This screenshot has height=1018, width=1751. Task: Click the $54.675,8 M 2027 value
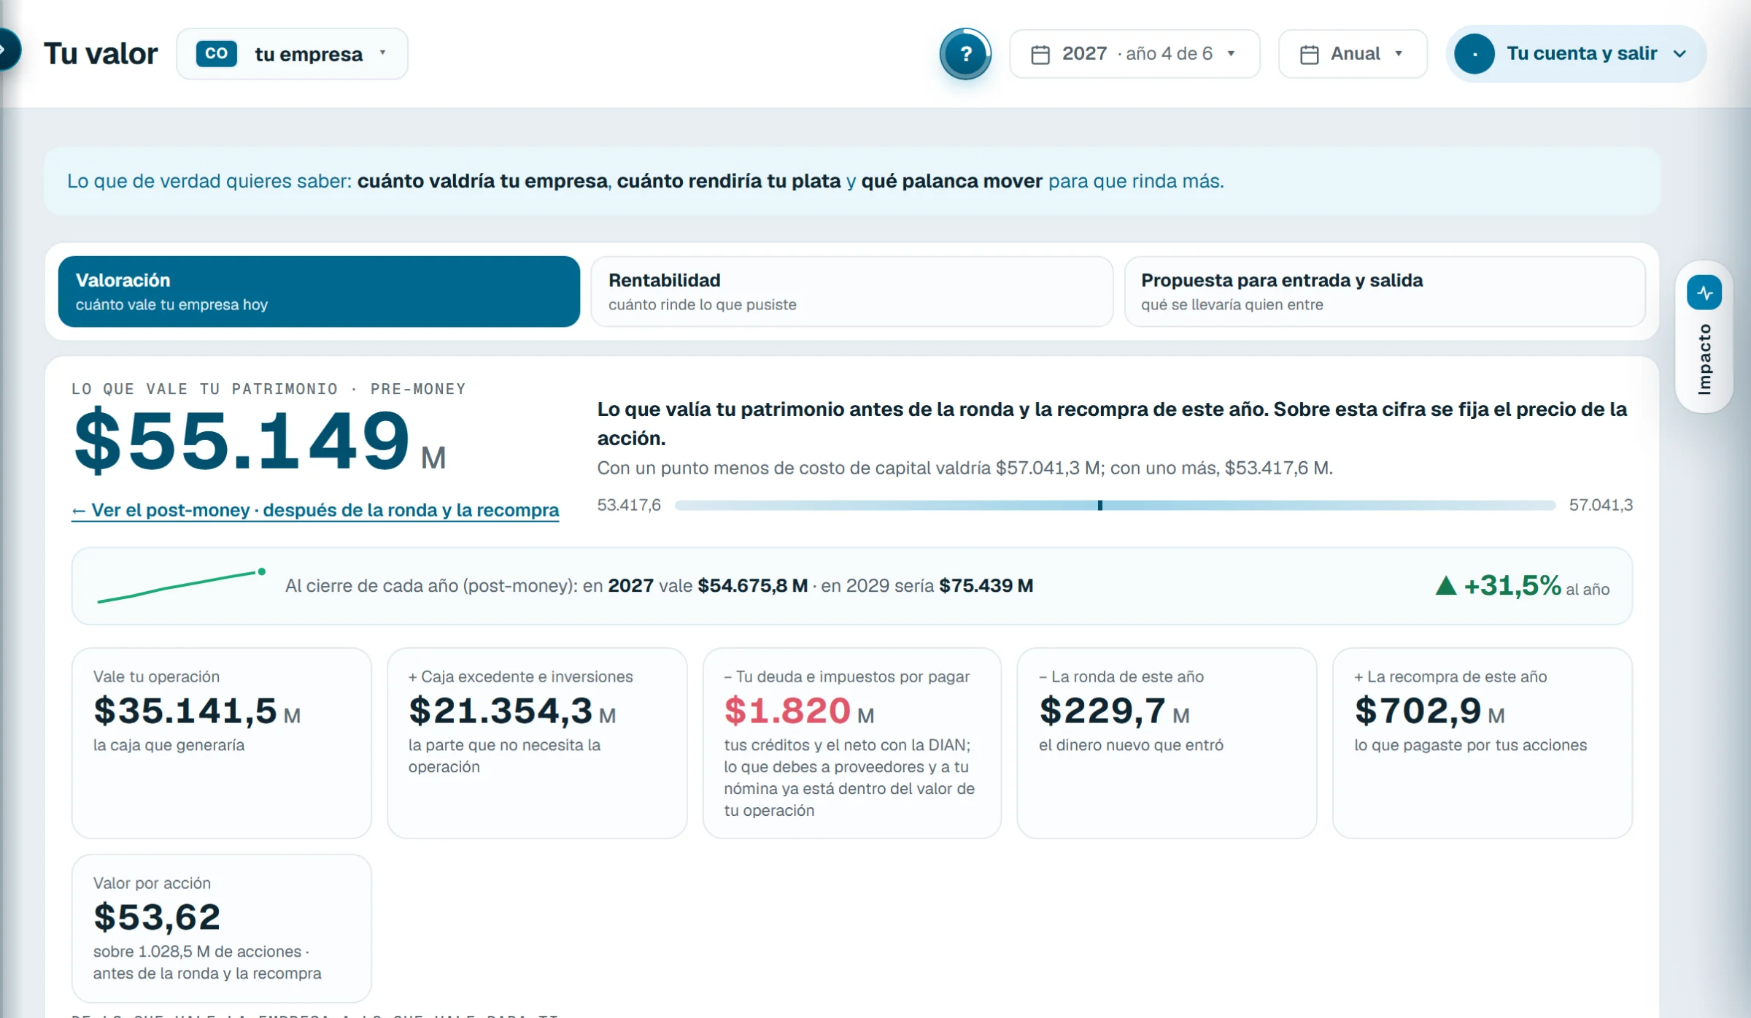[x=752, y=585]
